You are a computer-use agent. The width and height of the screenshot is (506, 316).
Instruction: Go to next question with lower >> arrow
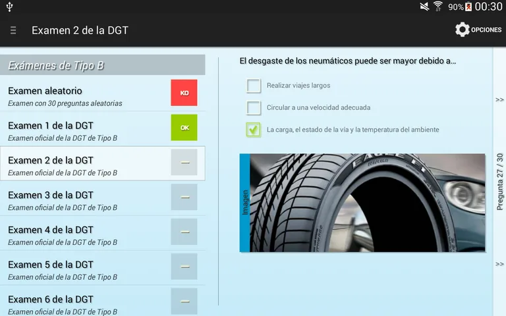pos(499,264)
